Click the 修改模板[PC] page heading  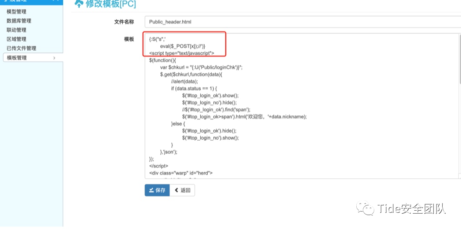[110, 4]
